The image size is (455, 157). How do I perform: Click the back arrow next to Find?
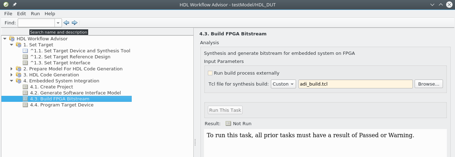click(66, 23)
